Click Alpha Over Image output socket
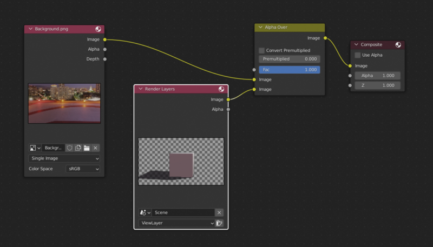The width and height of the screenshot is (433, 247). 325,38
